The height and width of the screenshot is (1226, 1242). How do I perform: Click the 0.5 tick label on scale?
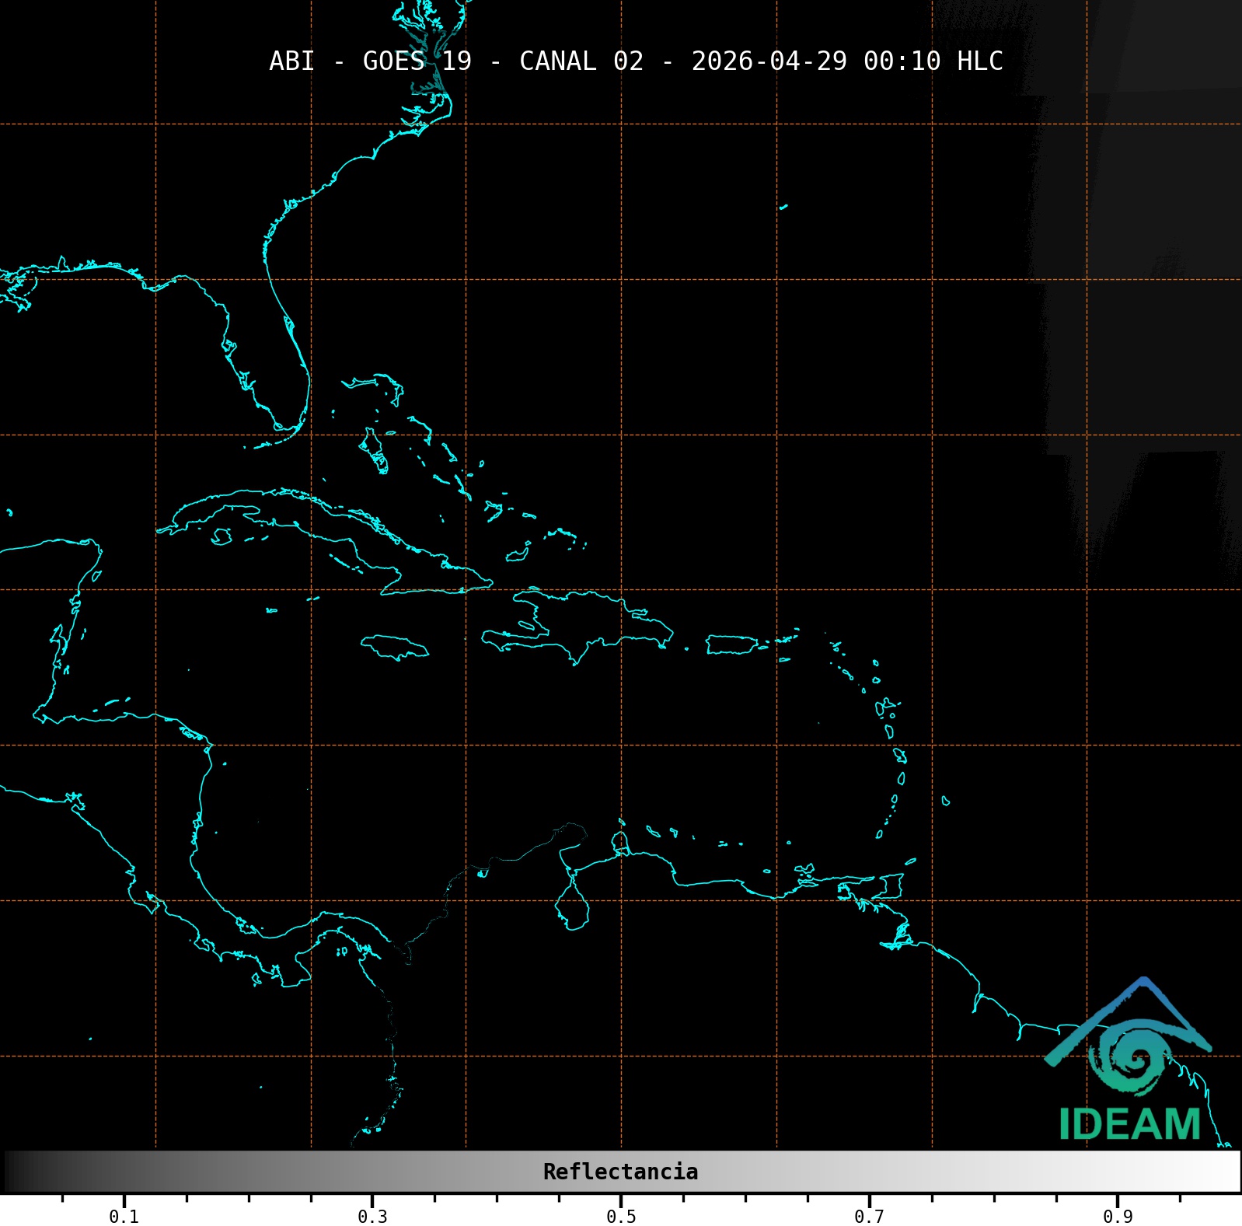621,1217
